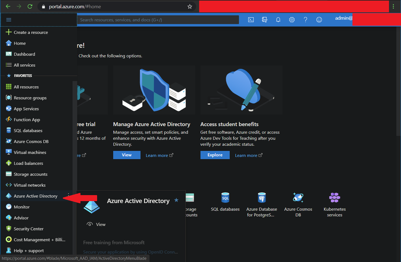Click the All resources grid icon
This screenshot has height=262, width=401.
point(9,87)
